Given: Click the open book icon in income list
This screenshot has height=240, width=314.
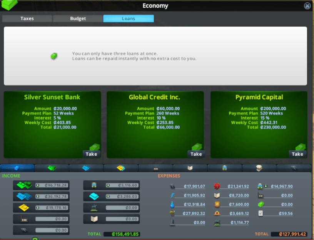Looking at the screenshot, I should click(x=94, y=219).
